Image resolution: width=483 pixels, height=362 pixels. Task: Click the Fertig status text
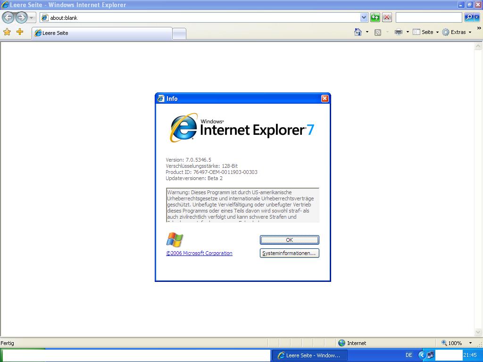coord(7,343)
